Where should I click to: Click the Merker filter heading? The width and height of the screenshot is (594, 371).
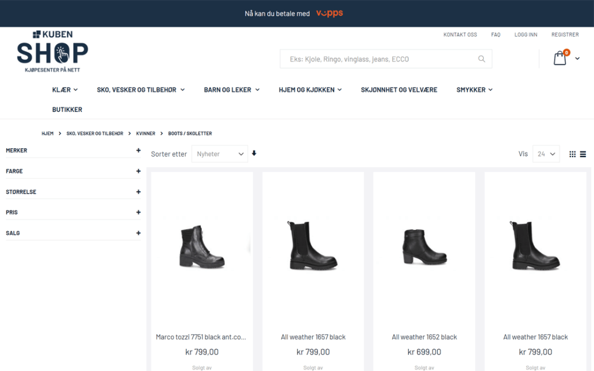coord(16,150)
